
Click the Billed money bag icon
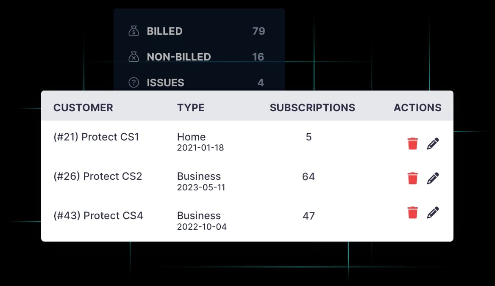click(134, 31)
